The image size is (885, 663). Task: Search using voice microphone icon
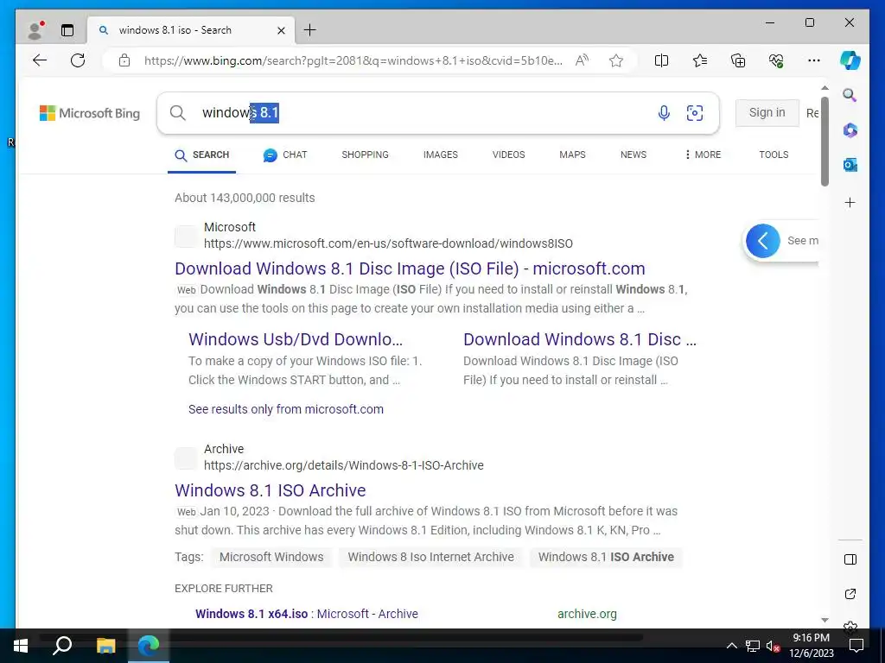[x=664, y=113]
